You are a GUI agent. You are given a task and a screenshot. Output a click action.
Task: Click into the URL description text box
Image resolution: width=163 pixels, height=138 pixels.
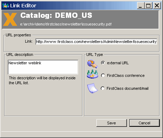coord(43,67)
